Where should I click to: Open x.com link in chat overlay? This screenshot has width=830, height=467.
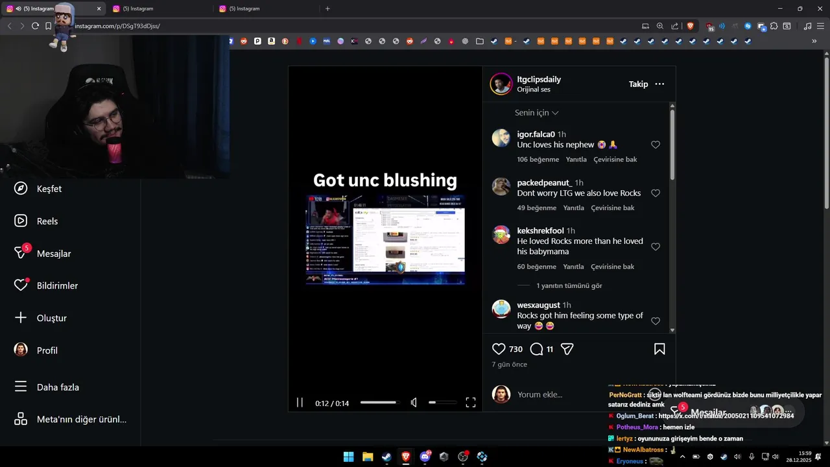point(726,416)
